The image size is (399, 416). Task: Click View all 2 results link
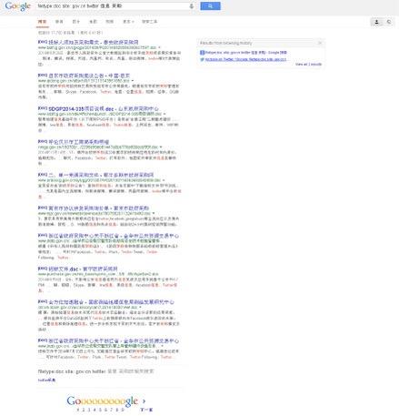pos(308,65)
